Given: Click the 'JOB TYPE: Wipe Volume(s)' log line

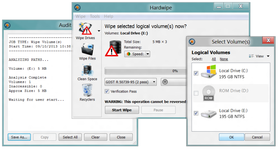Looking at the screenshot, I should pyautogui.click(x=35, y=42).
